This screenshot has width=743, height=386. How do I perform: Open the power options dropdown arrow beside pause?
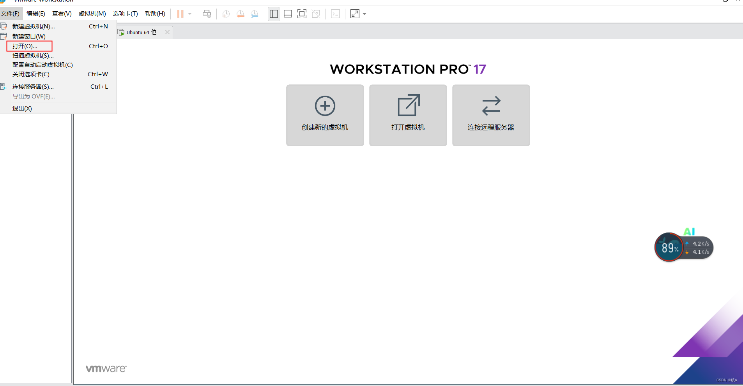(190, 14)
